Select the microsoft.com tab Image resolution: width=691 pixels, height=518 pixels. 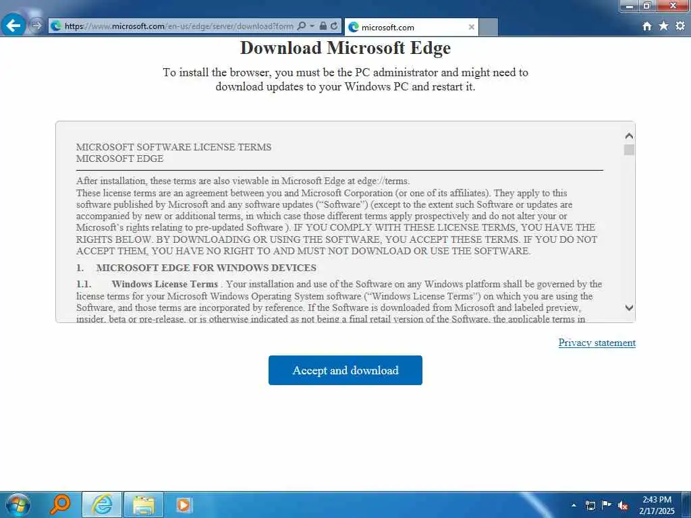point(411,27)
